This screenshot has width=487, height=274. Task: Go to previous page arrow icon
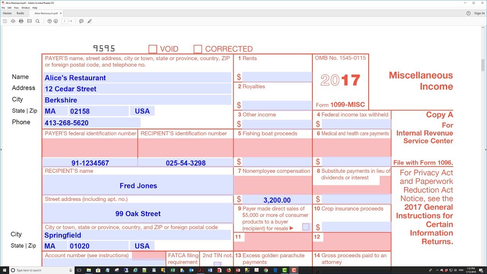pos(49,21)
